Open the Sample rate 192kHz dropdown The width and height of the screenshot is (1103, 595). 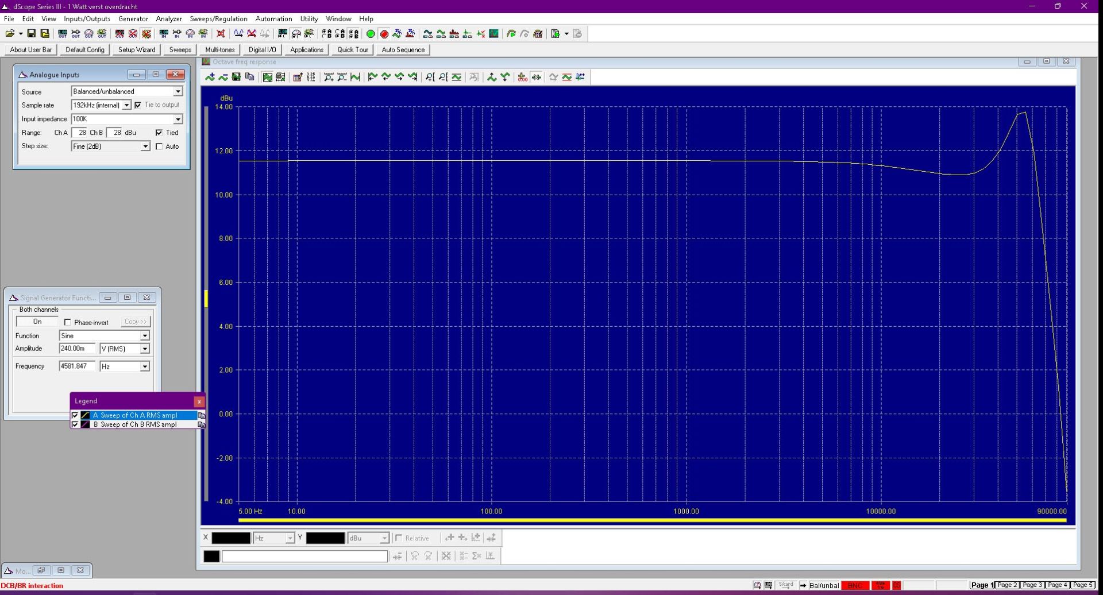tap(126, 105)
